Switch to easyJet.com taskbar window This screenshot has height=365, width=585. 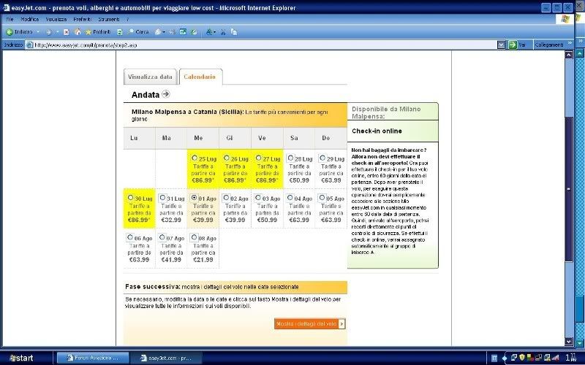pos(166,358)
